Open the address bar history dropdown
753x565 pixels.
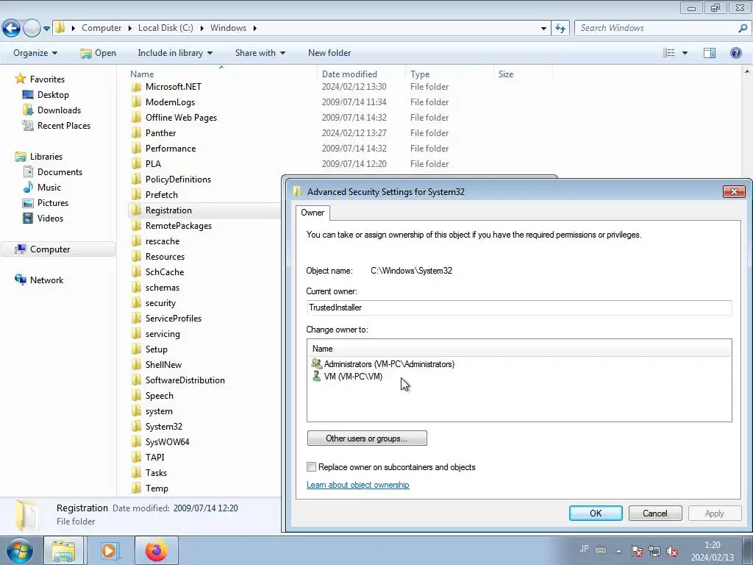point(543,29)
